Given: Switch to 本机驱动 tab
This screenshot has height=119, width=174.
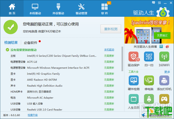Looking at the screenshot, I should point(35,9).
